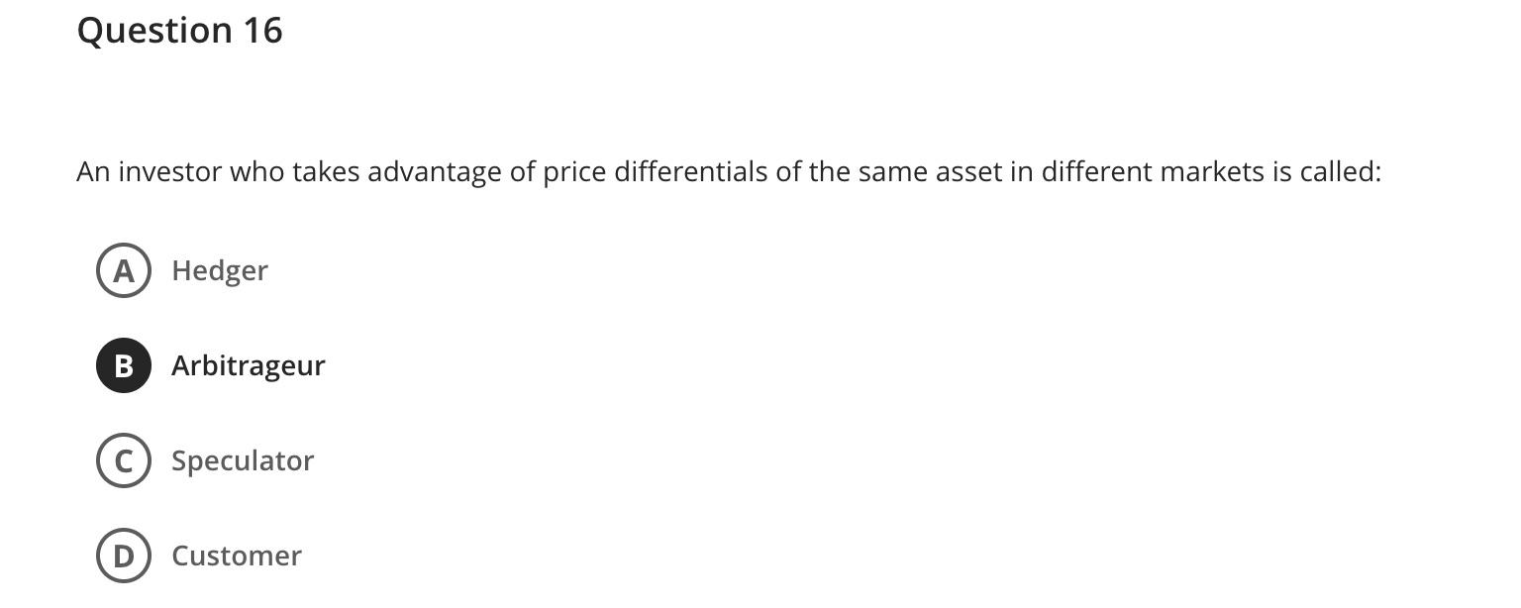Click the Question 16 heading

tap(179, 30)
